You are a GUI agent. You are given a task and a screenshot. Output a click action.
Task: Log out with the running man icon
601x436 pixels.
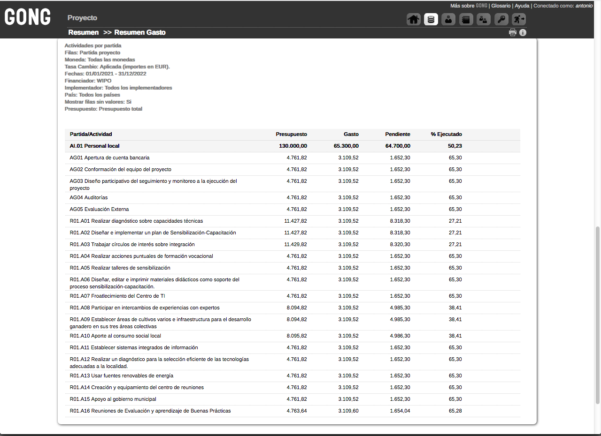point(519,19)
